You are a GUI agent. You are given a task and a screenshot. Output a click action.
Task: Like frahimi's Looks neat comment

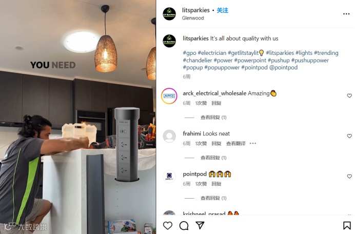click(x=349, y=136)
